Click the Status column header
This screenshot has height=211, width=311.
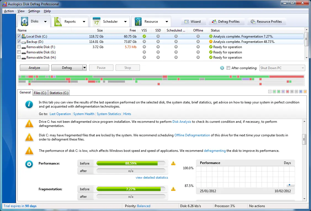coord(256,30)
